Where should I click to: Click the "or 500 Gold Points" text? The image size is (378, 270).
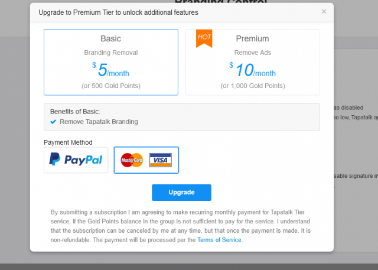[x=110, y=86]
